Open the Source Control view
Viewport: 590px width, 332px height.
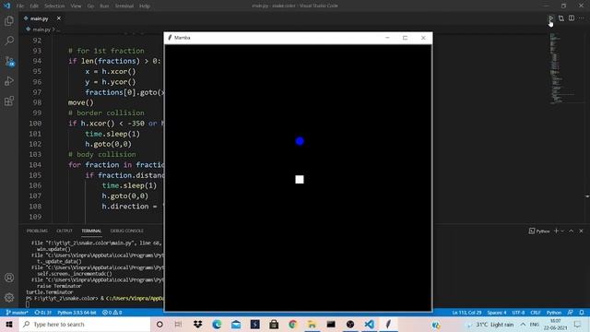(x=9, y=61)
